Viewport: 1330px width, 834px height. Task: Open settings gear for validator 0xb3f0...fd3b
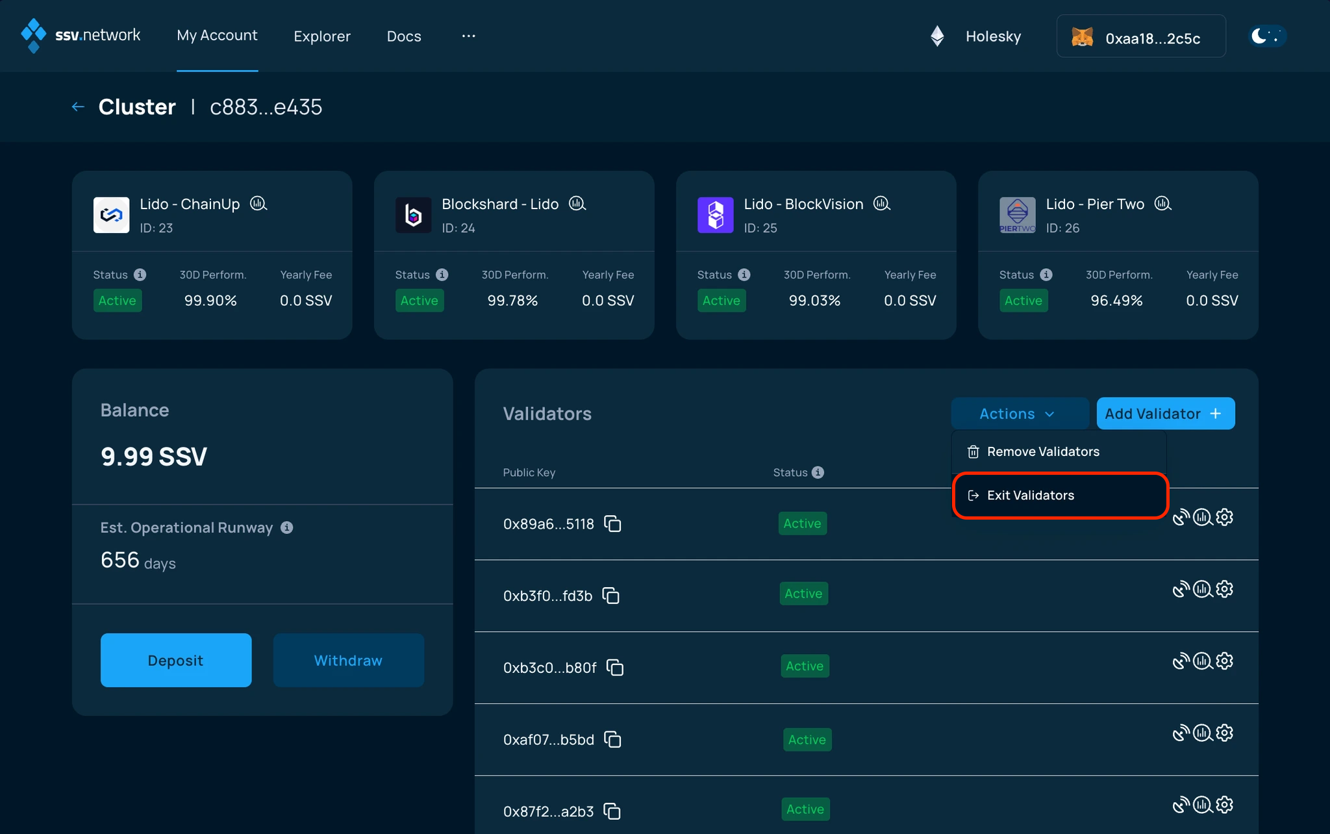point(1224,589)
